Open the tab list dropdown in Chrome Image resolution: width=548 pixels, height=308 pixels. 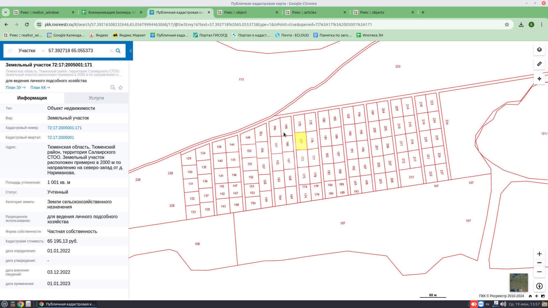pyautogui.click(x=5, y=12)
